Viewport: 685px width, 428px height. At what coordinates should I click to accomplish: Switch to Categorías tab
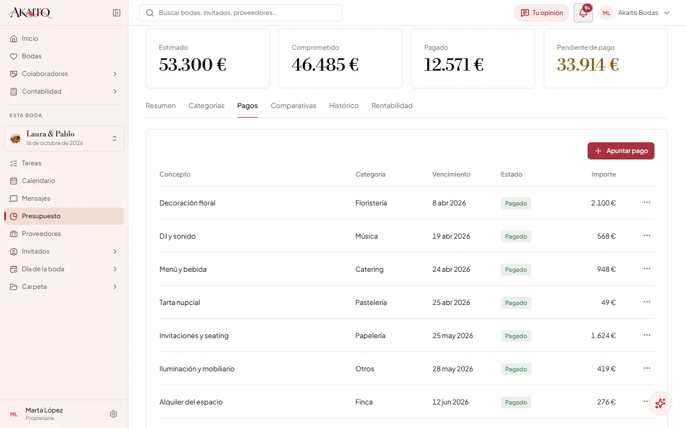(x=207, y=106)
